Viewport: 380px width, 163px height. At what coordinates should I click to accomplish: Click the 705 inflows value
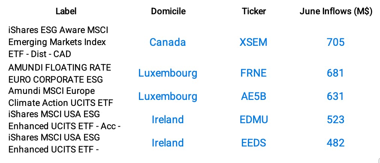[x=336, y=42]
